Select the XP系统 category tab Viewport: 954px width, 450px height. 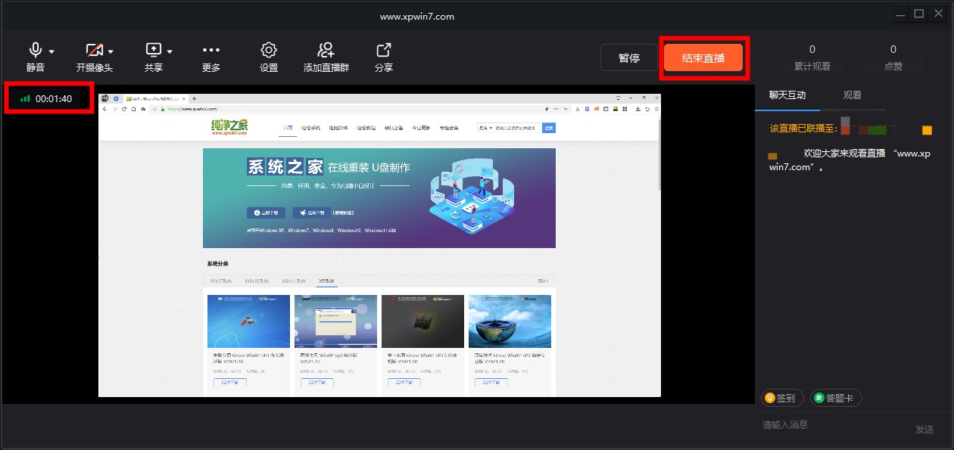pyautogui.click(x=328, y=281)
